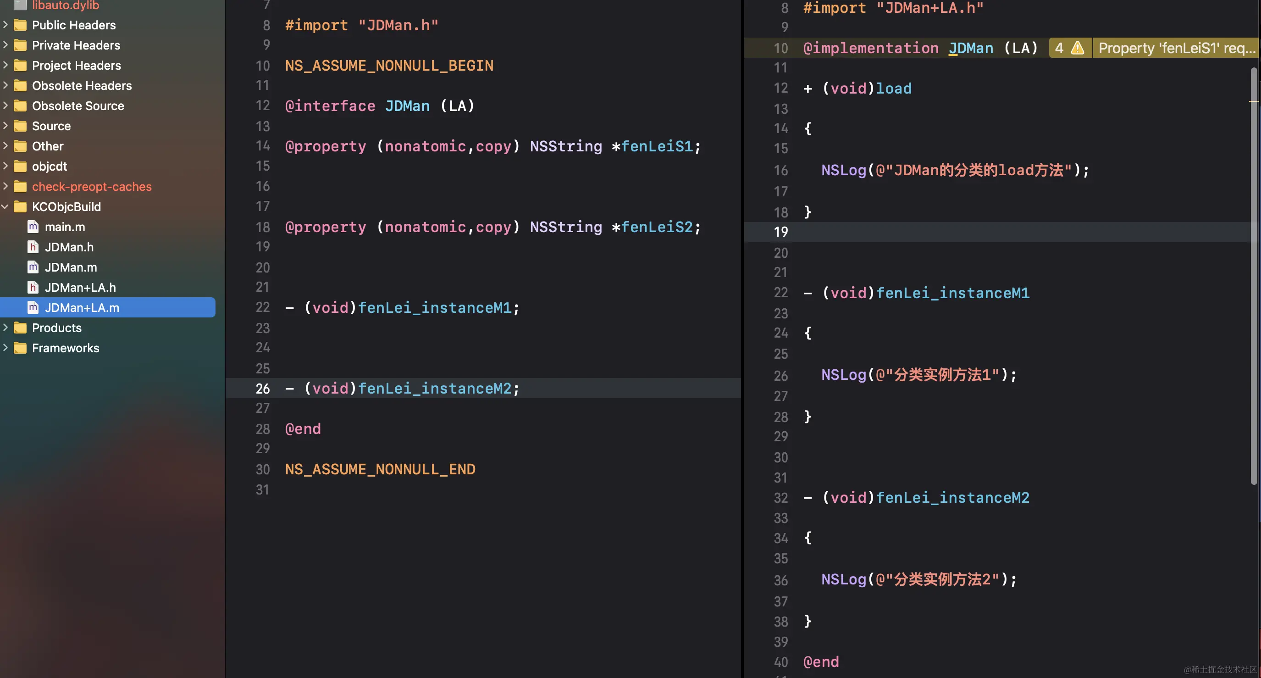This screenshot has width=1261, height=678.
Task: Click the JDMan+LA.h header file icon
Action: 33,288
